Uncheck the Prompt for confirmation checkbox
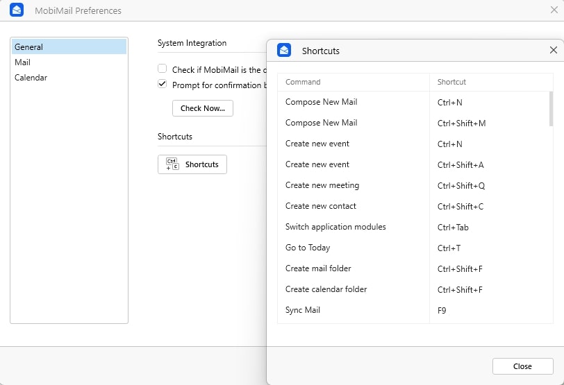Image resolution: width=564 pixels, height=385 pixels. click(163, 85)
